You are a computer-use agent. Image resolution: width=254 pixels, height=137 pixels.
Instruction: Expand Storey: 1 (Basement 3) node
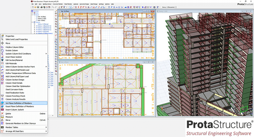tap(35, 26)
